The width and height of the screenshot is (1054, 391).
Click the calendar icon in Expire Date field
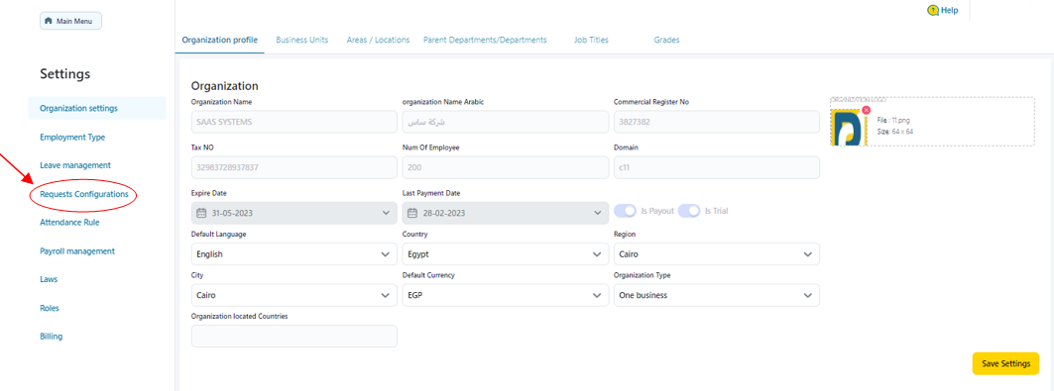click(200, 213)
